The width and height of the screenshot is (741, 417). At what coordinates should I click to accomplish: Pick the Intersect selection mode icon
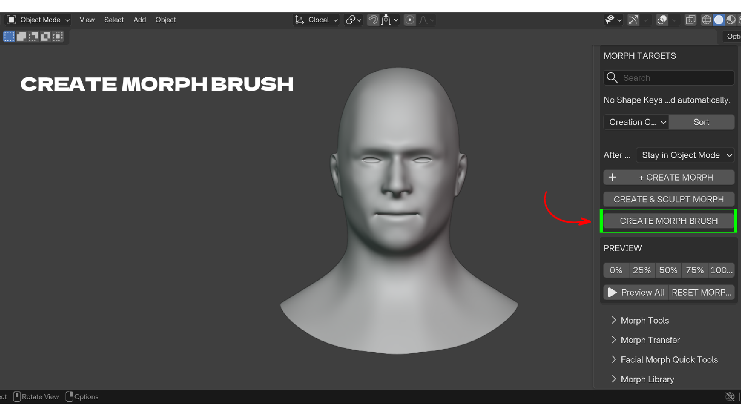point(58,37)
